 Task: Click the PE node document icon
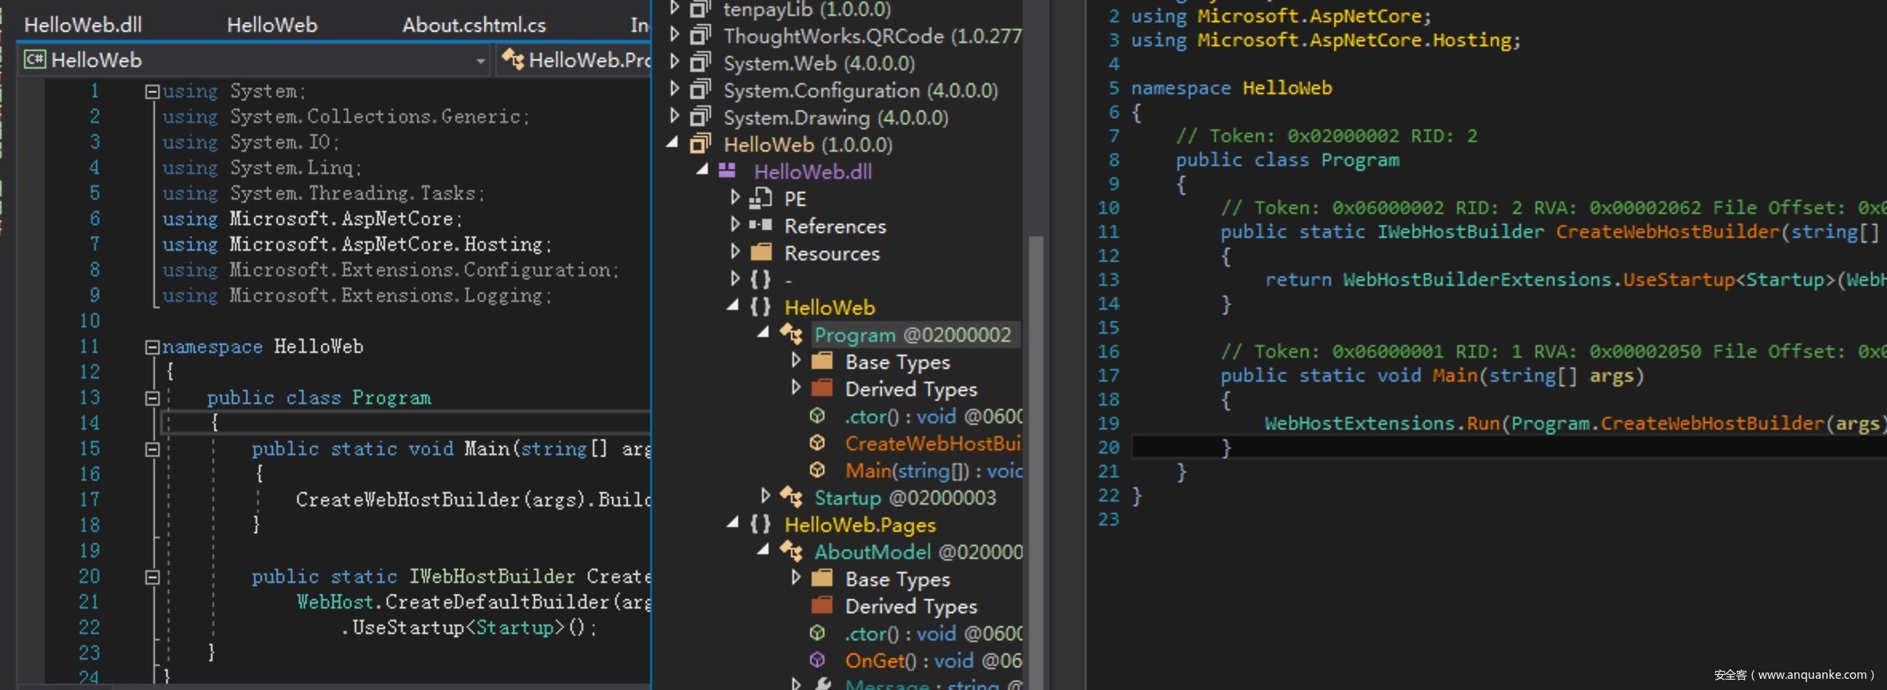click(x=761, y=198)
